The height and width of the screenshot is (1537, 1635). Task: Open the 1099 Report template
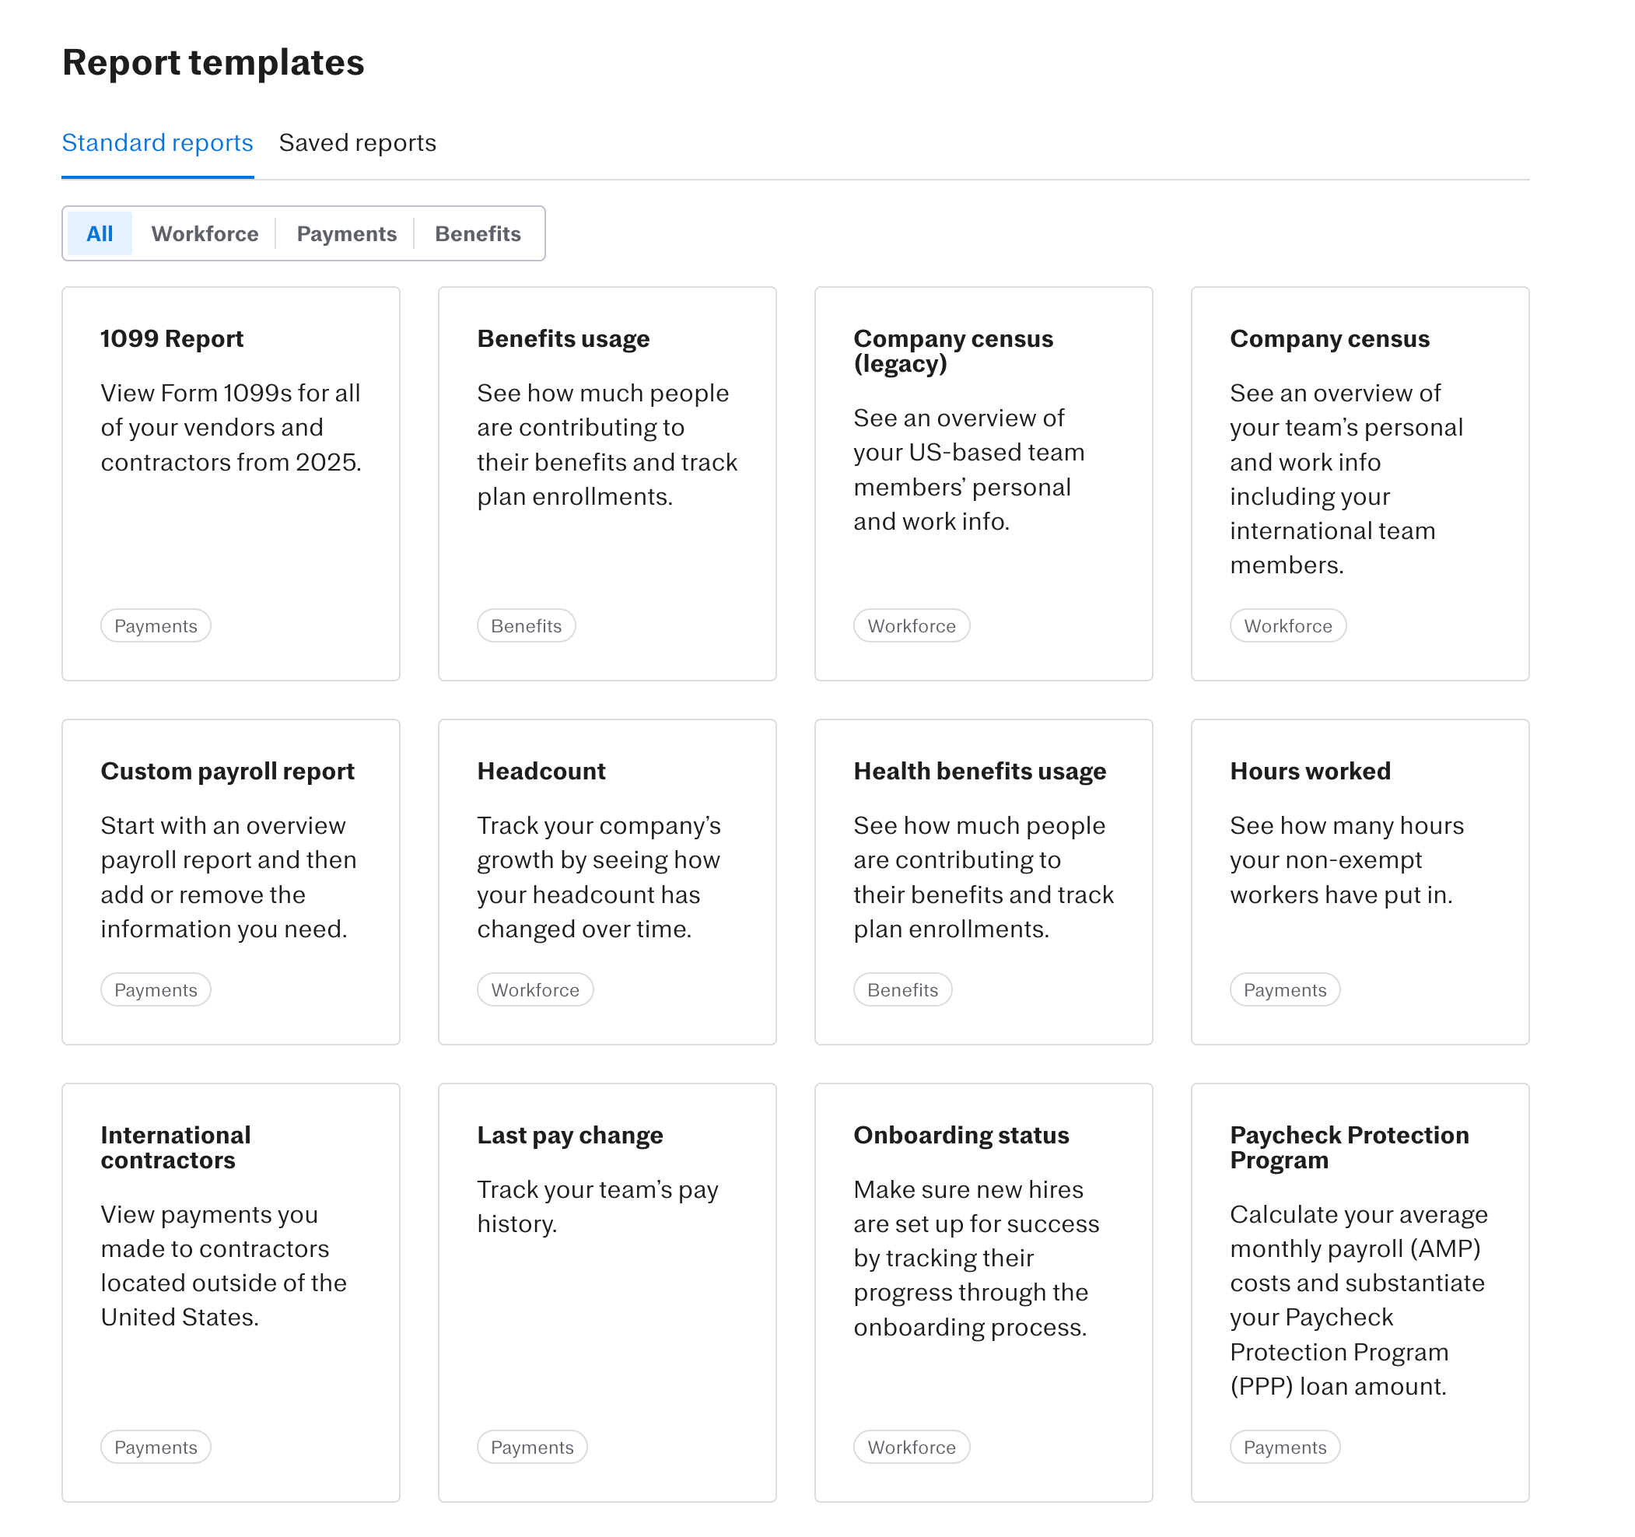point(171,339)
